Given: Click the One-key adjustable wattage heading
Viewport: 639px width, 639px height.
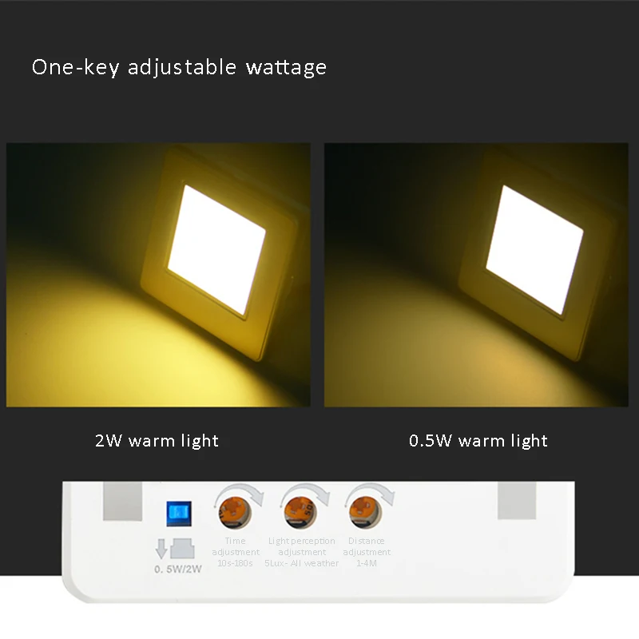Looking at the screenshot, I should click(179, 67).
